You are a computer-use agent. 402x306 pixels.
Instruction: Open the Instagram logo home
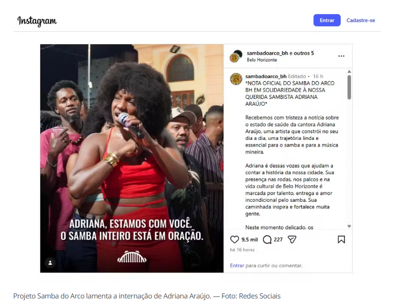pos(37,21)
